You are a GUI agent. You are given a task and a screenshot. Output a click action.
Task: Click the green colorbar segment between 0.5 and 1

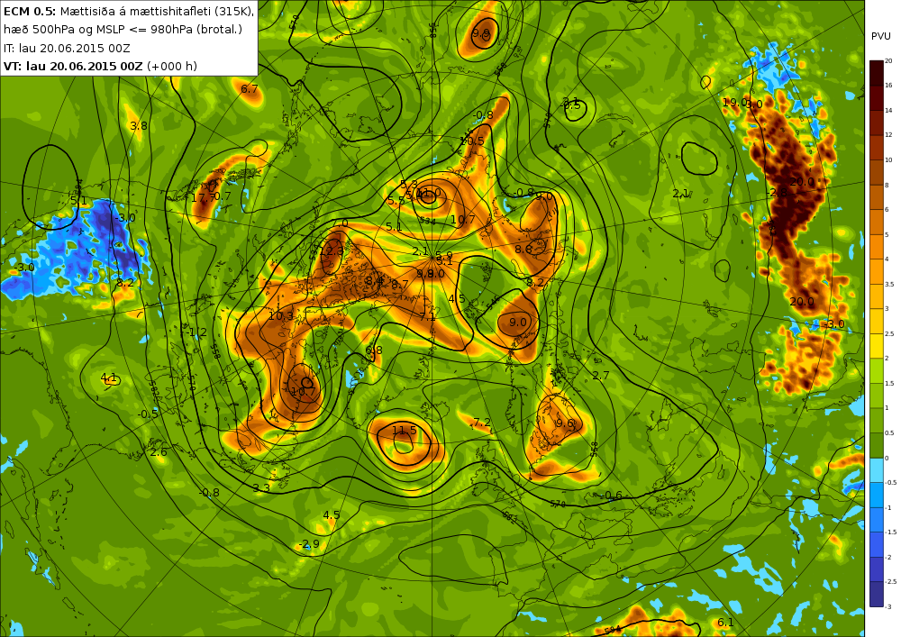point(877,421)
